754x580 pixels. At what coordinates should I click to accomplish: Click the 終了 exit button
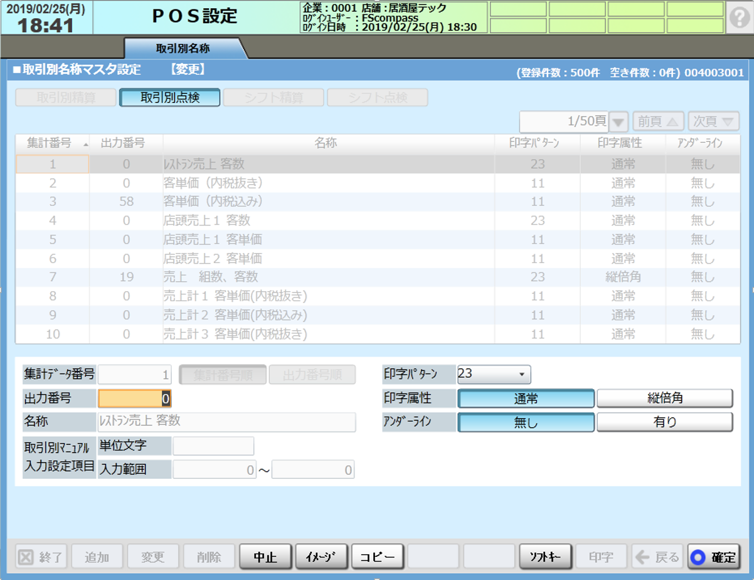41,557
